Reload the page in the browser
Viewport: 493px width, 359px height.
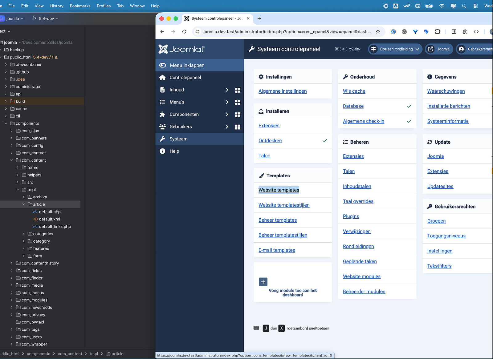pos(184,31)
